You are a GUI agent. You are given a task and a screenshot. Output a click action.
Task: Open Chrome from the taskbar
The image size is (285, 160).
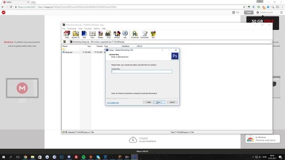pyautogui.click(x=25, y=157)
